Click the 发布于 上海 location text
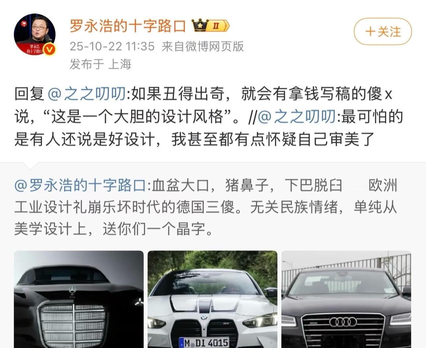Viewport: 426px width, 348px height. coord(100,64)
